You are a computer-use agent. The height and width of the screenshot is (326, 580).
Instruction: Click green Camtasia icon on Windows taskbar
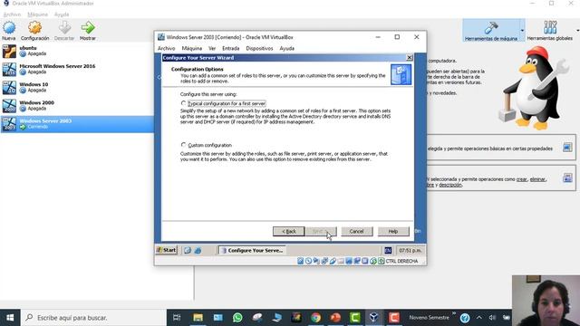354,318
